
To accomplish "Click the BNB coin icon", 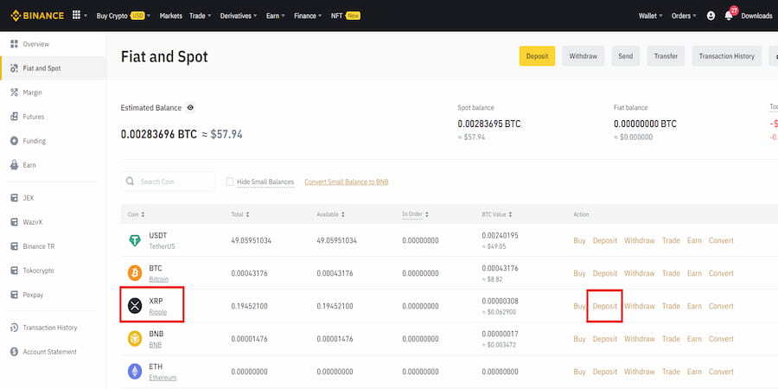I will tap(135, 339).
